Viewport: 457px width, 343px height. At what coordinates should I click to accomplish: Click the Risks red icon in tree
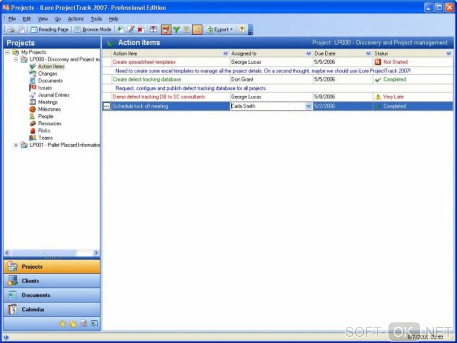[x=33, y=131]
